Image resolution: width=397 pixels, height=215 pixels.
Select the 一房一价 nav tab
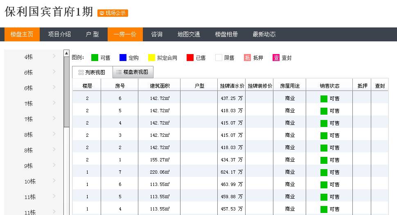pyautogui.click(x=125, y=34)
